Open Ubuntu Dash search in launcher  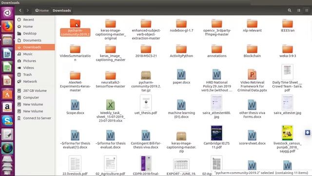click(x=7, y=13)
